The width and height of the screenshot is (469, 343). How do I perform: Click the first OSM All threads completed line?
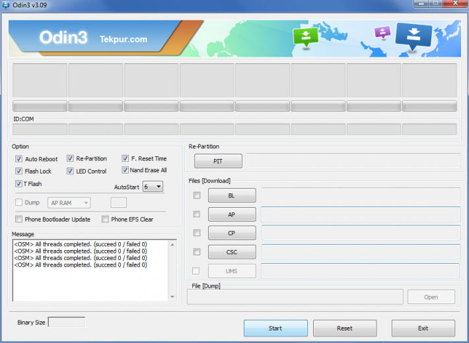(81, 244)
